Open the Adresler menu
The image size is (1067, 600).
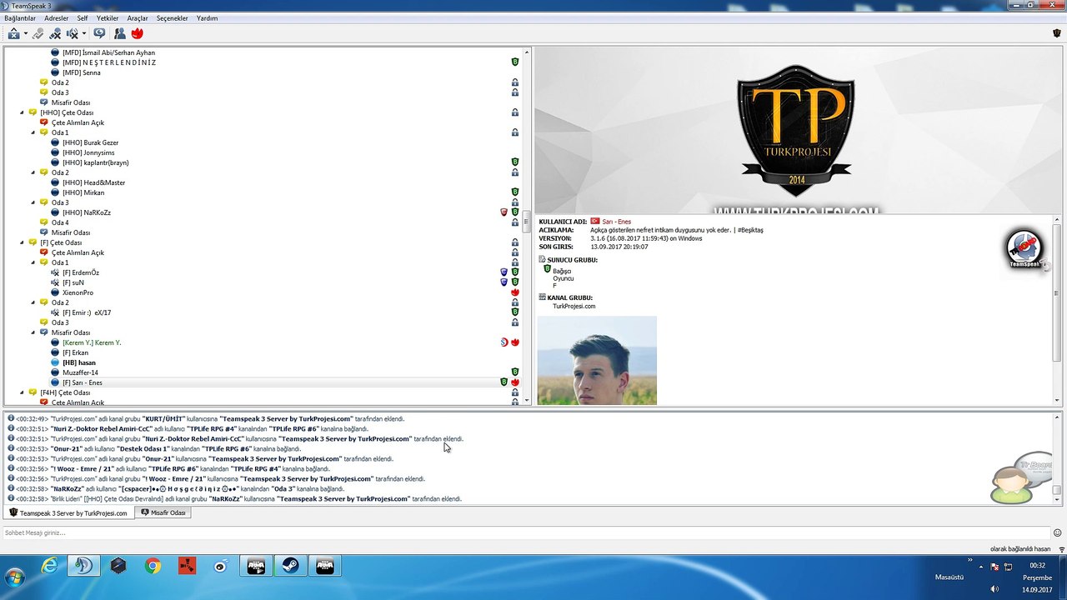(x=57, y=17)
